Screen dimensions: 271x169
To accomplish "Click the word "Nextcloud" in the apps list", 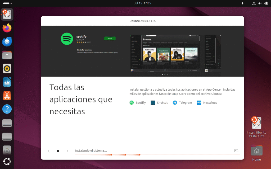I will coord(210,103).
